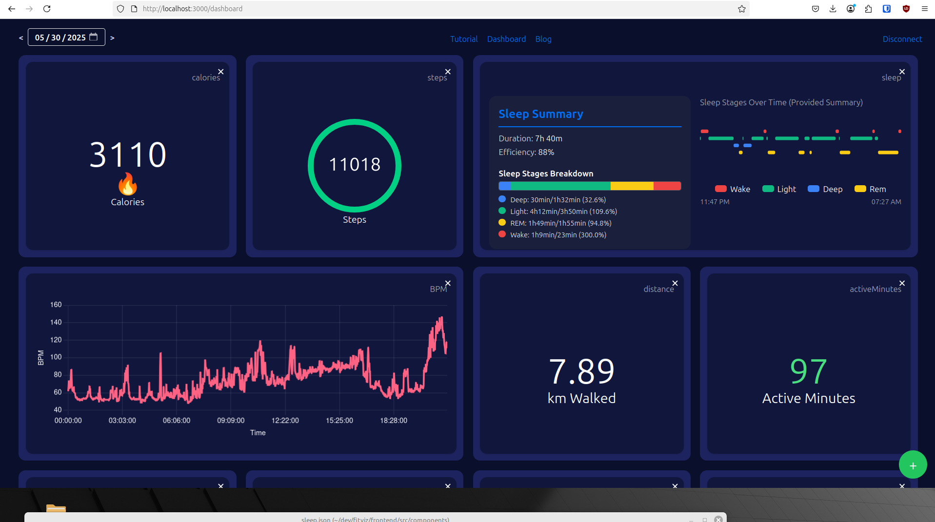The width and height of the screenshot is (935, 522).
Task: Click the browser account profile icon
Action: (x=851, y=9)
